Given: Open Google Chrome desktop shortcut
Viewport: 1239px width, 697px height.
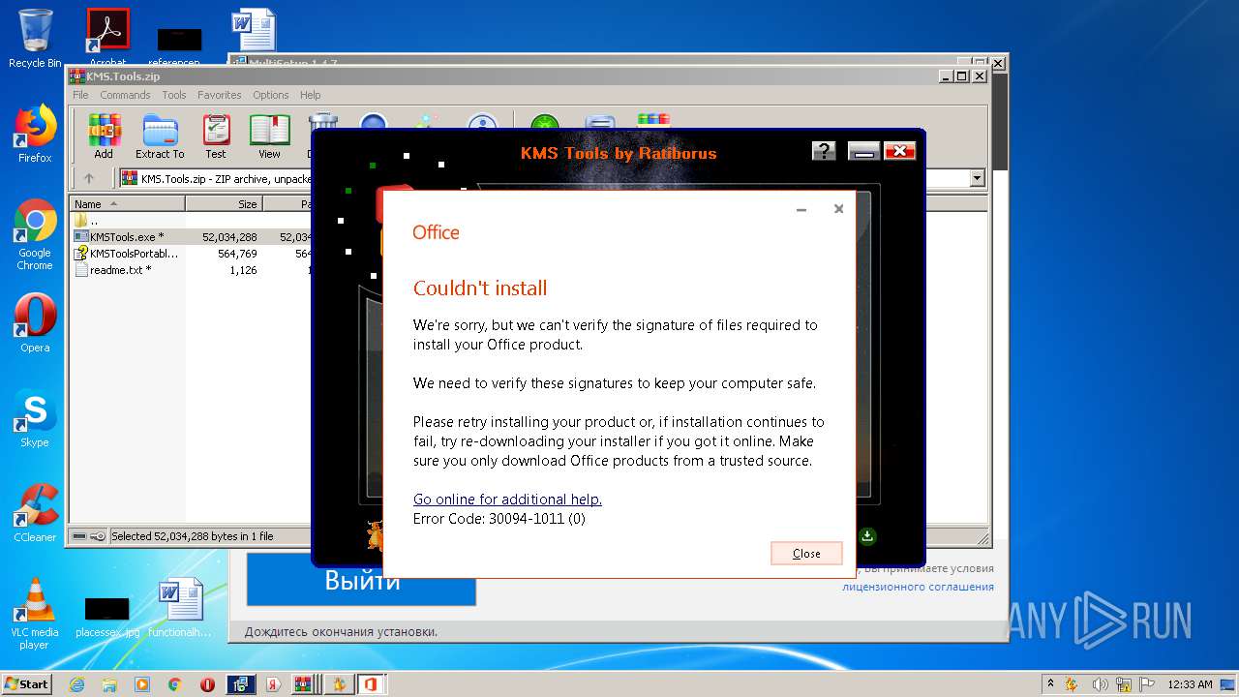Looking at the screenshot, I should click(35, 234).
